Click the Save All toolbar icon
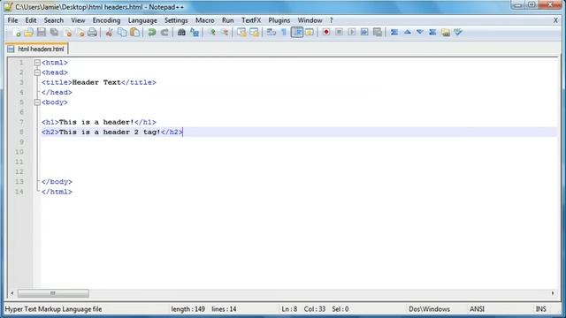Viewport: 566px width, 318px height. [x=54, y=33]
